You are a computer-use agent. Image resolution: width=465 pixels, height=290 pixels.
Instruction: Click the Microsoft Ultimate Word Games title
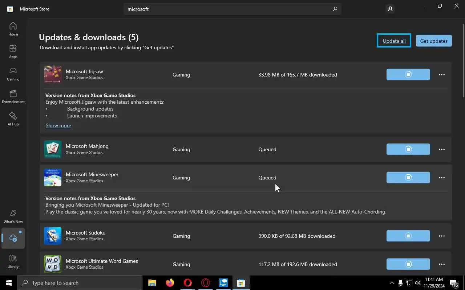click(x=102, y=261)
